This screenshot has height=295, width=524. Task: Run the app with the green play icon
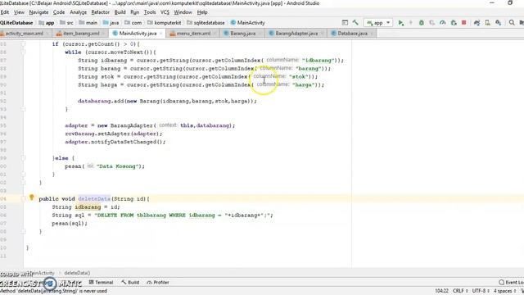[400, 23]
